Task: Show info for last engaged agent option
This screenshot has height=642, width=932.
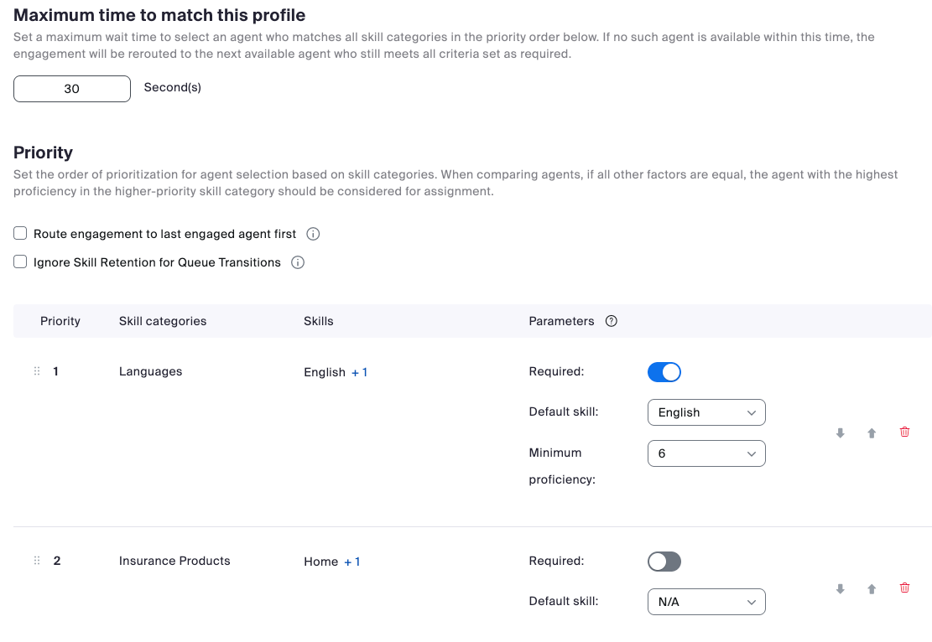Action: coord(314,234)
